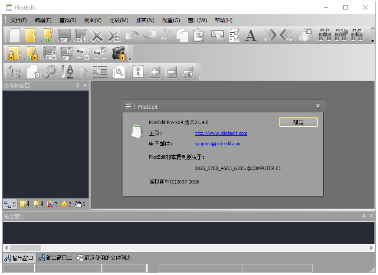The height and width of the screenshot is (275, 378).
Task: Open an encrypted file with the locked folder icon
Action: pos(14,53)
